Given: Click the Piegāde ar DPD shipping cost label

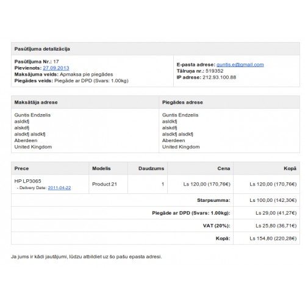Looking at the screenshot, I should pyautogui.click(x=191, y=213).
